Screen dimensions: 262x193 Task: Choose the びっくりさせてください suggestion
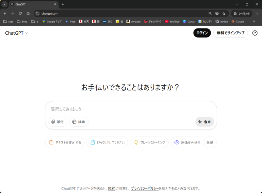tap(107, 143)
